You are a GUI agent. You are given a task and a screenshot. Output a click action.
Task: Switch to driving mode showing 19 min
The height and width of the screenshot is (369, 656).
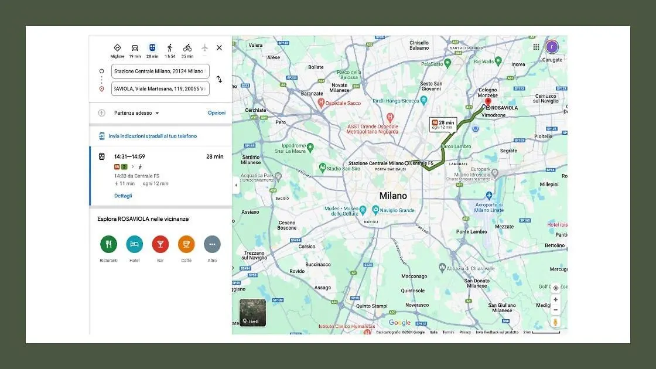135,50
